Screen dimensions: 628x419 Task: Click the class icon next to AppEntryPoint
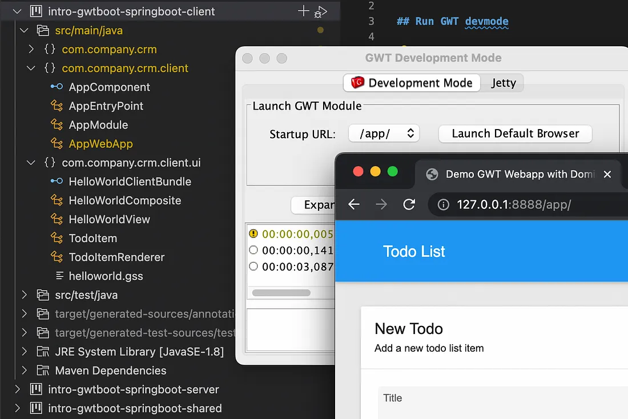coord(57,106)
